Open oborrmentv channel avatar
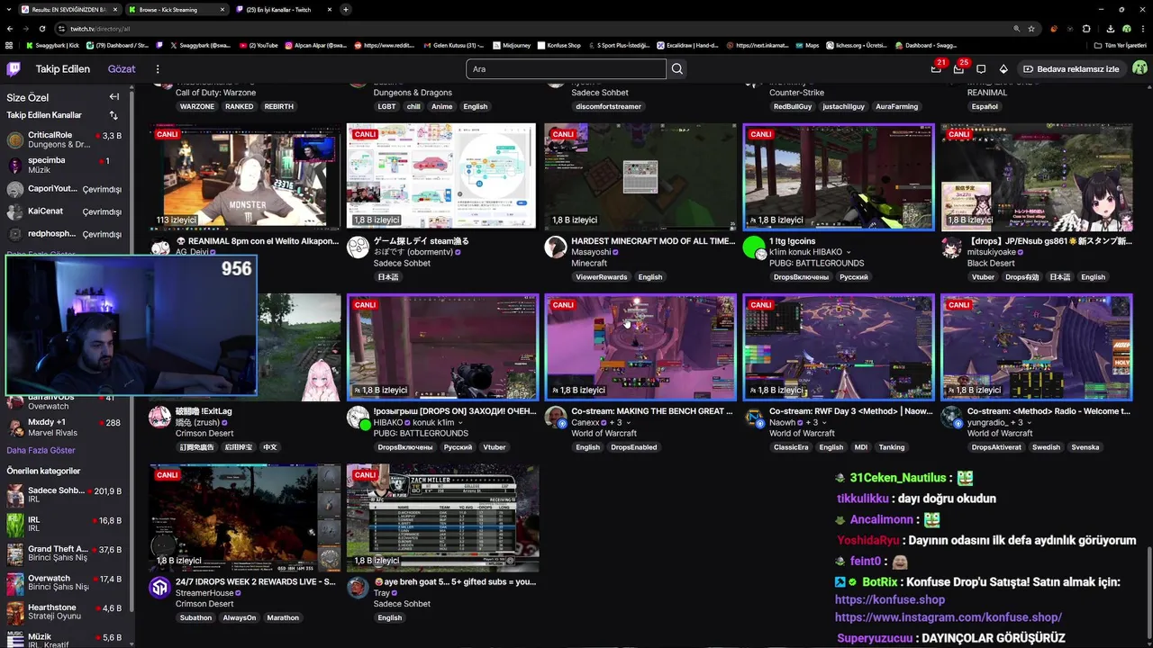1153x648 pixels. tap(358, 247)
